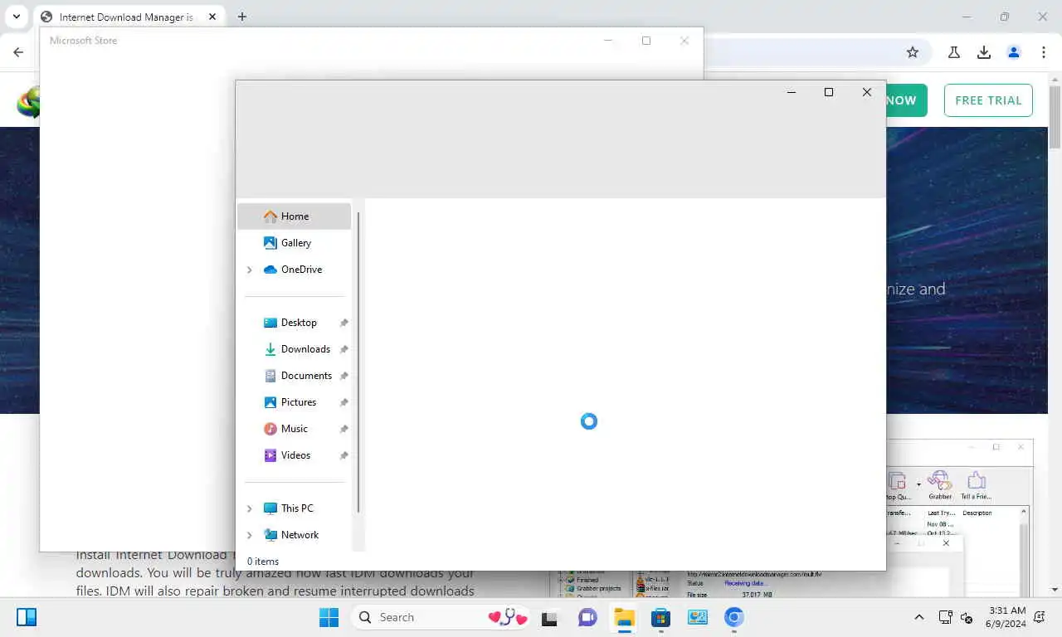The width and height of the screenshot is (1062, 637).
Task: Bookmark this page with star icon
Action: 913,52
